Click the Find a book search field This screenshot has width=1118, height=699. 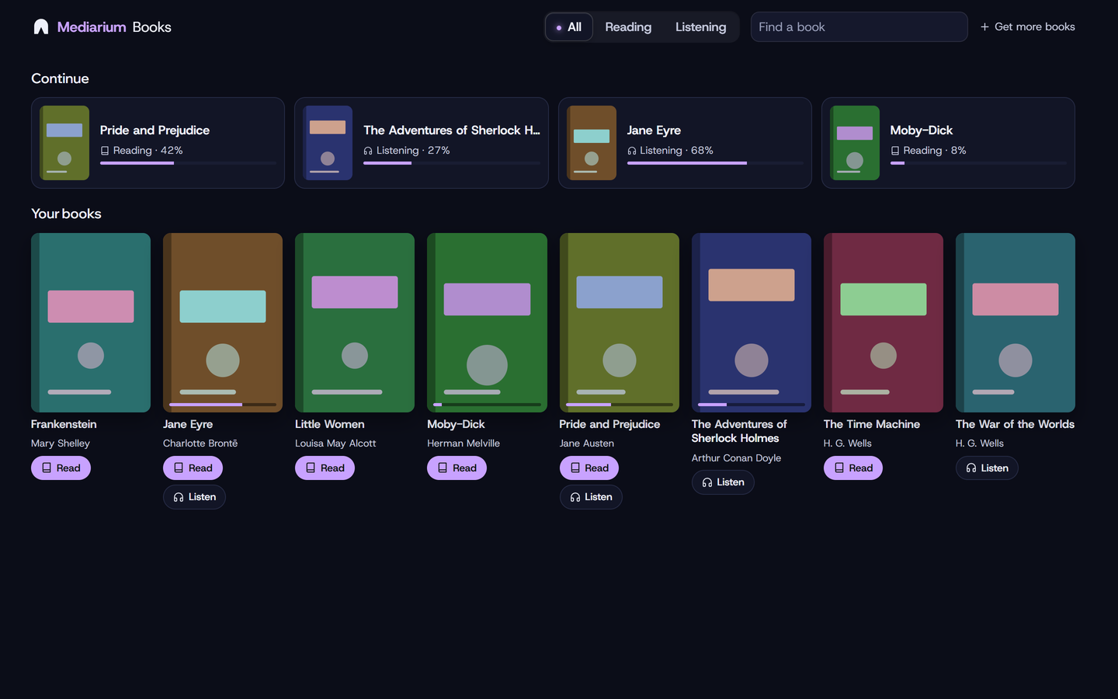pyautogui.click(x=859, y=27)
